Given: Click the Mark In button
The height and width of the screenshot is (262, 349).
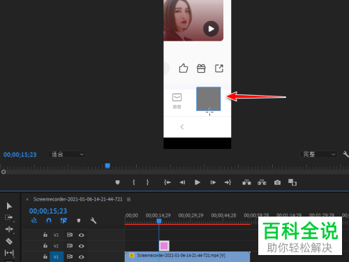Looking at the screenshot, I should [133, 182].
